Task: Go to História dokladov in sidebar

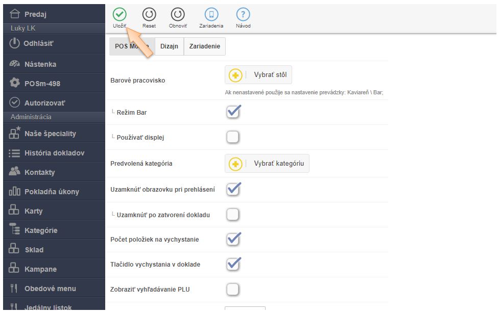Action: click(x=54, y=153)
